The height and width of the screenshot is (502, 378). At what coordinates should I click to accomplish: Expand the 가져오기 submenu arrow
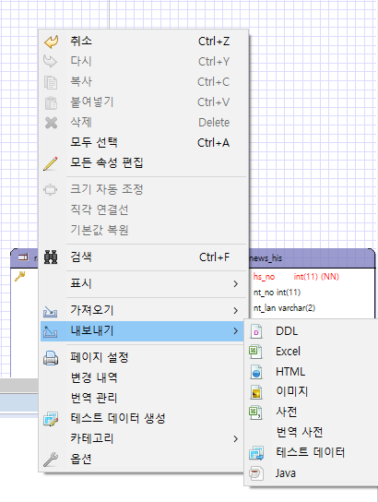236,311
